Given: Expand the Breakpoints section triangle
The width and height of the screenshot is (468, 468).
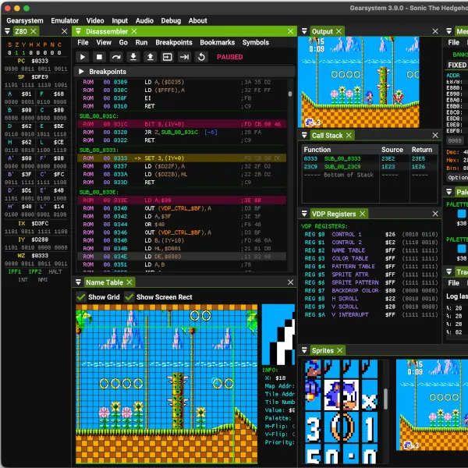Looking at the screenshot, I should (81, 72).
